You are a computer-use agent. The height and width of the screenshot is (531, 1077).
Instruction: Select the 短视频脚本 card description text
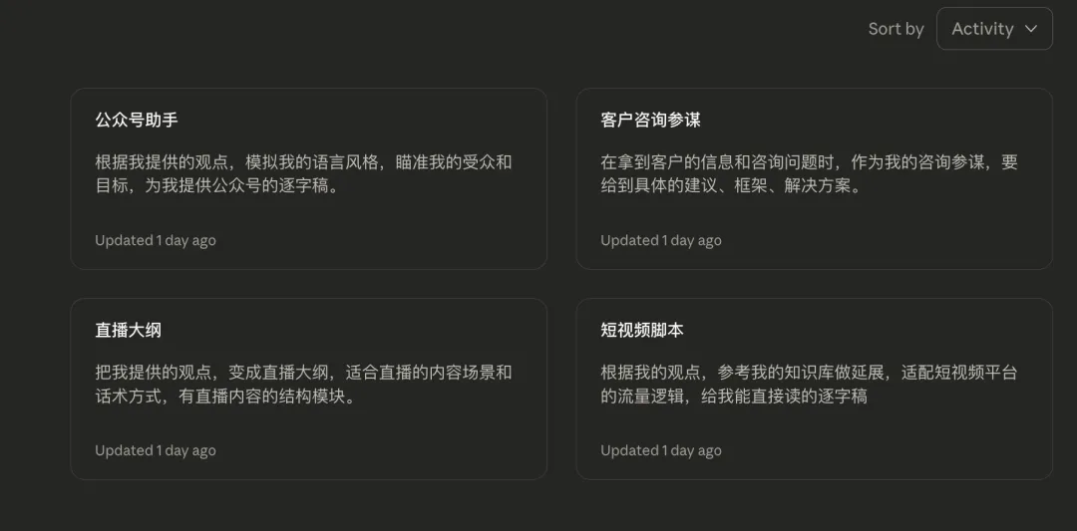click(x=809, y=385)
